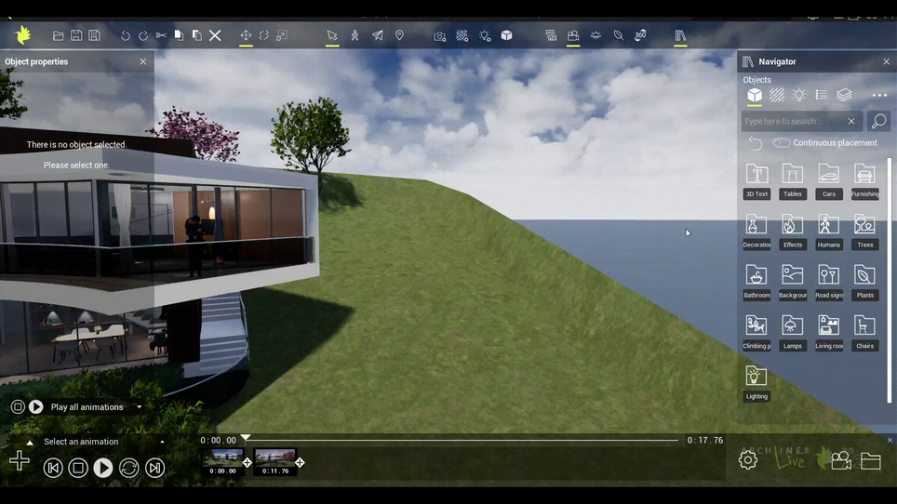Switch to the Layers tab
Image resolution: width=897 pixels, height=504 pixels.
click(844, 95)
